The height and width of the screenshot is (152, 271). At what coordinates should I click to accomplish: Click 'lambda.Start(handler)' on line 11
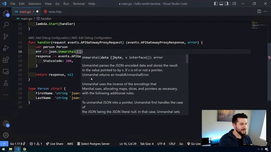(x=55, y=24)
